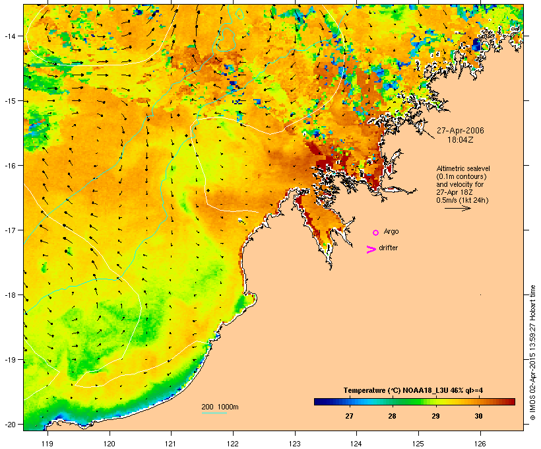This screenshot has height=449, width=541.
Task: Click the cyan 200 1000m isobath legend line
Action: pyautogui.click(x=214, y=413)
